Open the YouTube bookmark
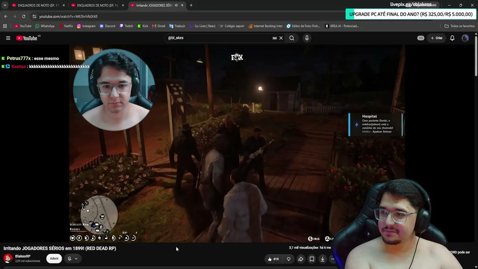The image size is (478, 269). click(x=23, y=26)
